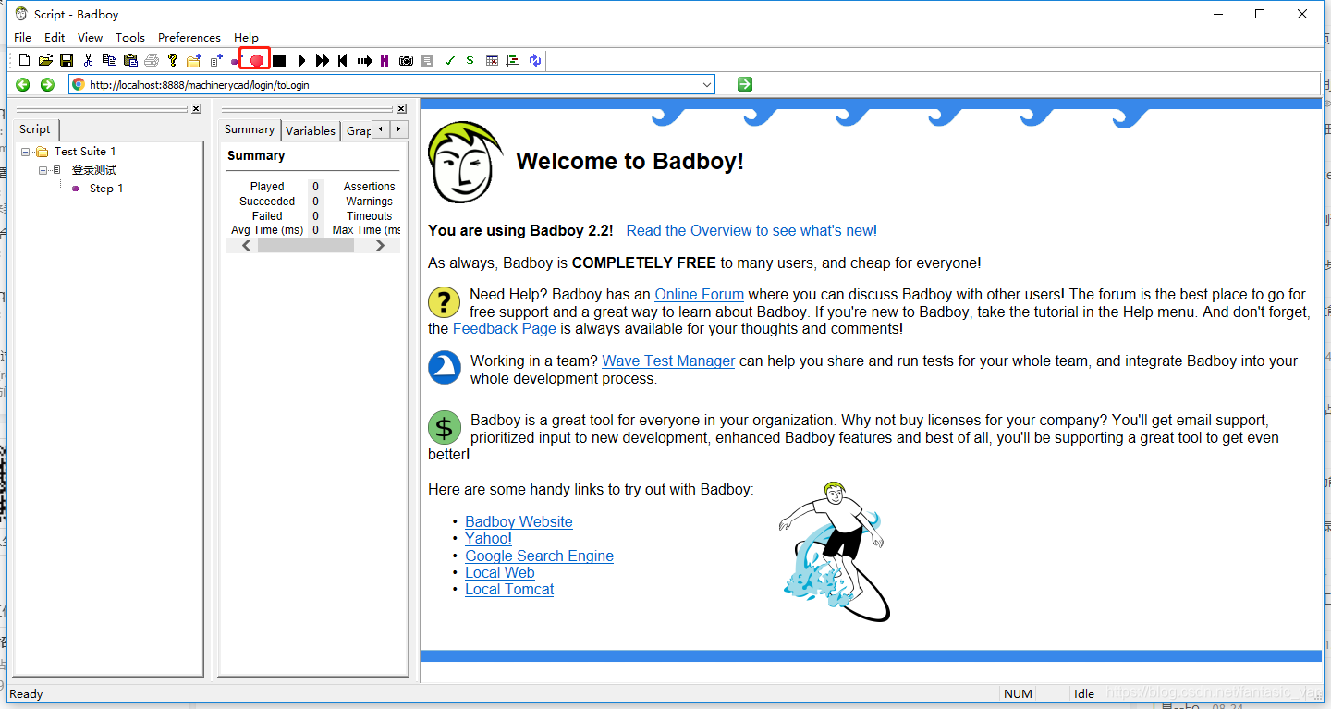Open the Edit menu

click(55, 38)
